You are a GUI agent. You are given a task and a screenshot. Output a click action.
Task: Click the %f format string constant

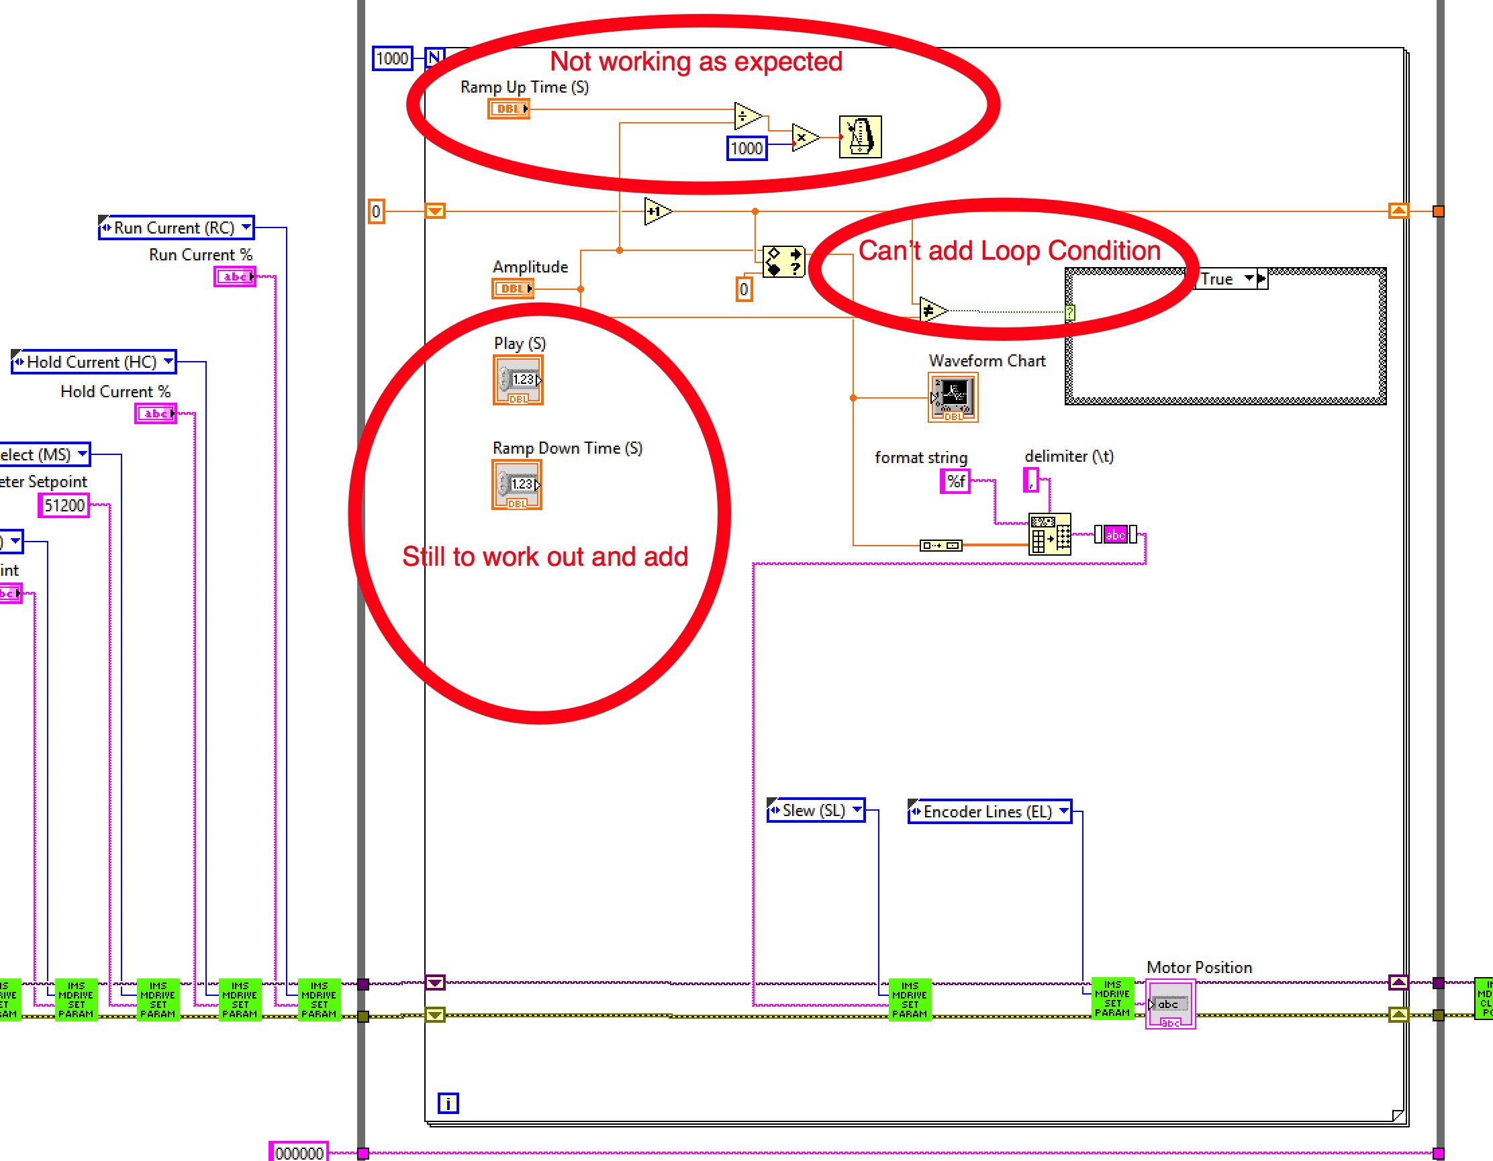[955, 482]
